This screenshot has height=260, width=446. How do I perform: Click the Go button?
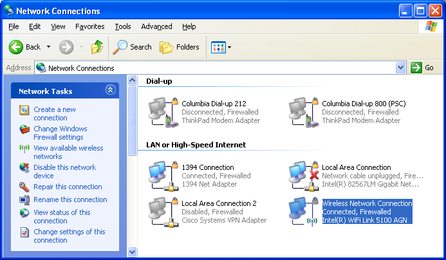(422, 68)
